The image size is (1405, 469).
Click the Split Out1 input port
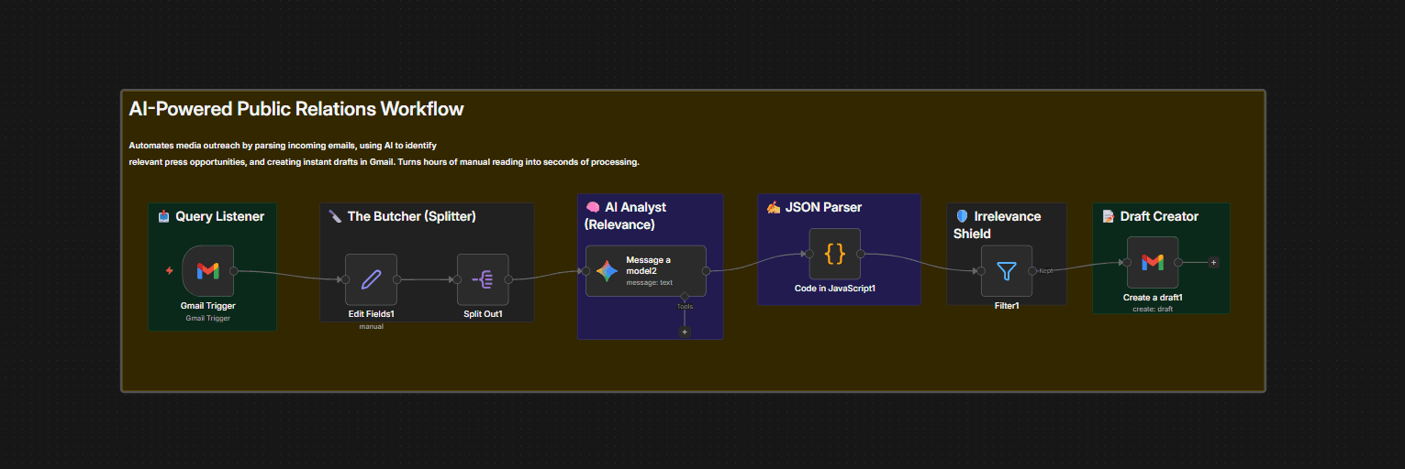pos(457,279)
